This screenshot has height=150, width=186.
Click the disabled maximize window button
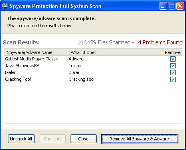(172, 6)
